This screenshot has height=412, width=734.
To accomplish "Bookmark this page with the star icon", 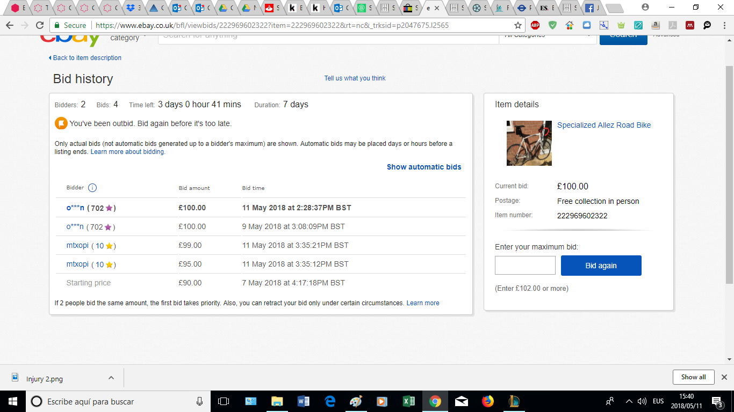I will 518,25.
